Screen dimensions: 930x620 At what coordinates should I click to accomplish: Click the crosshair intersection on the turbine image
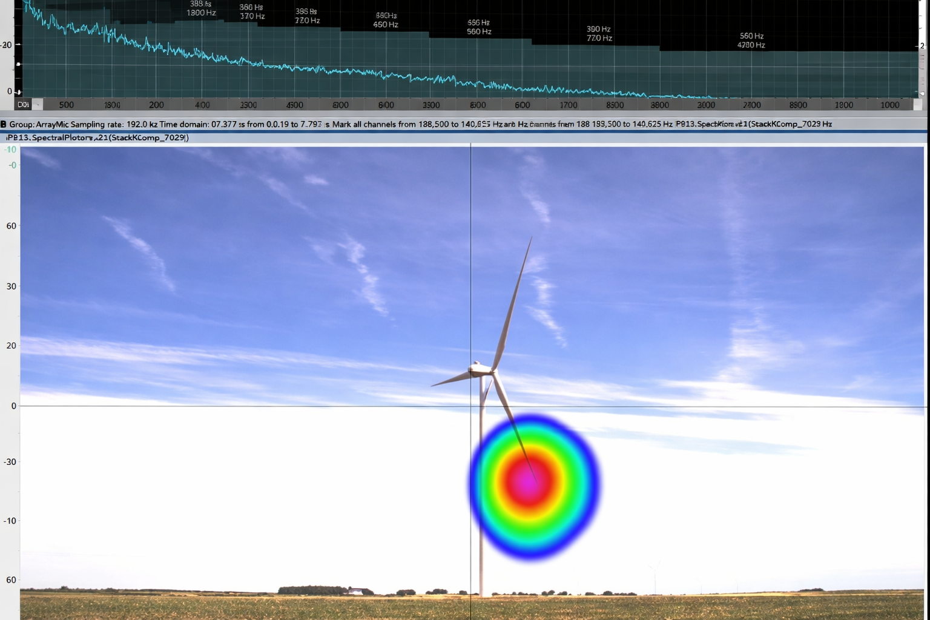coord(470,406)
